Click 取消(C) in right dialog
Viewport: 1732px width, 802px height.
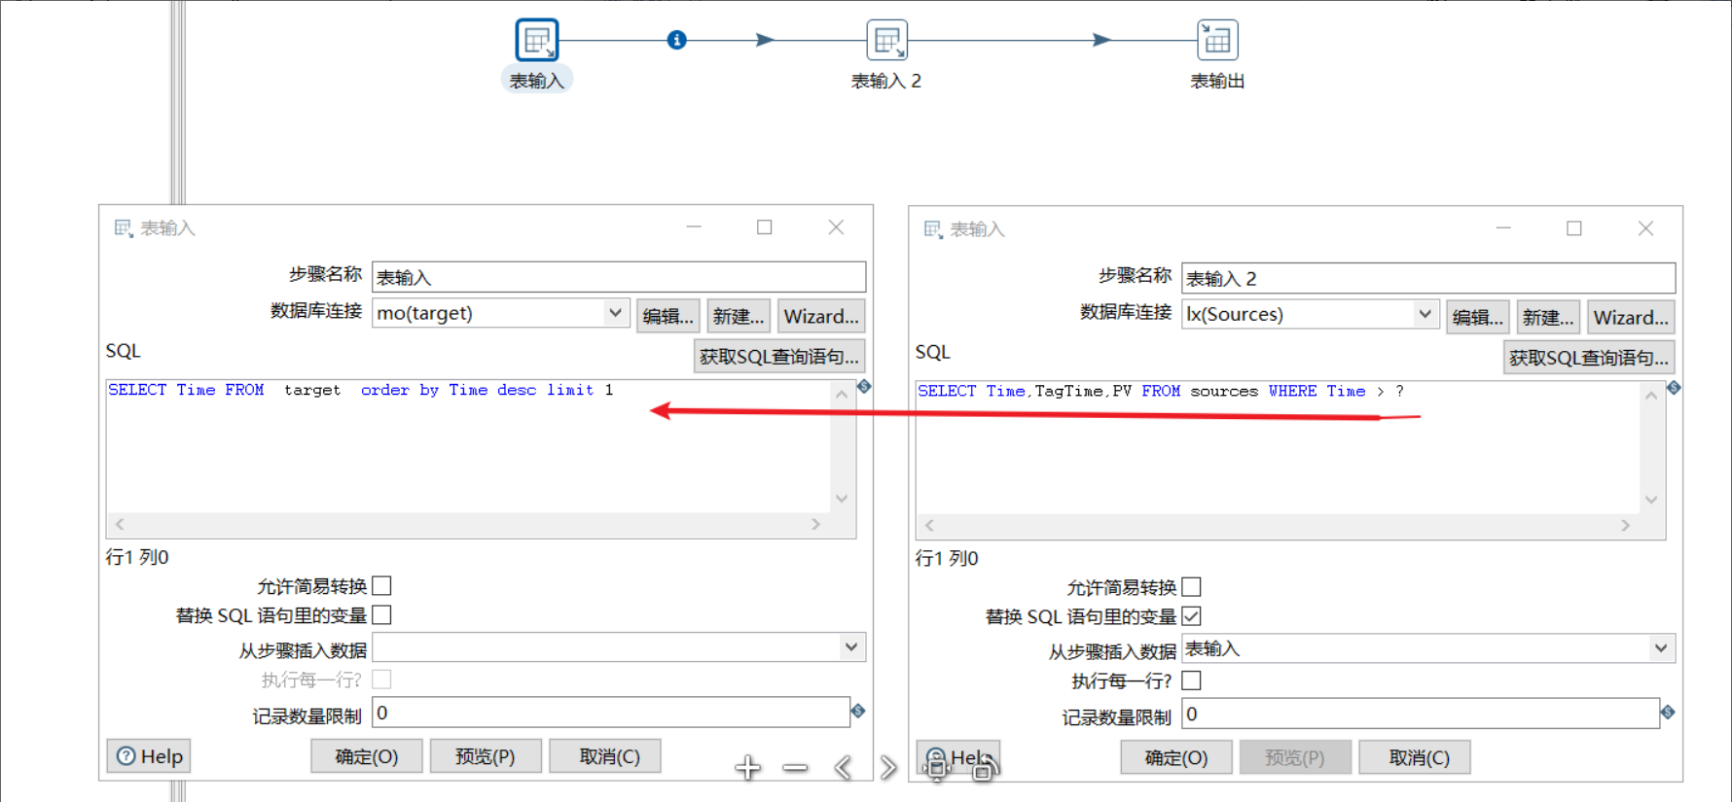click(1415, 757)
